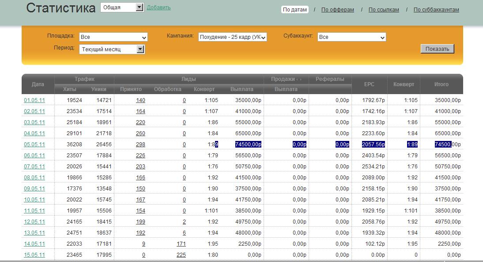Screen dimensions: 483x262
Task: Expand the Кампания dropdown
Action: 233,38
